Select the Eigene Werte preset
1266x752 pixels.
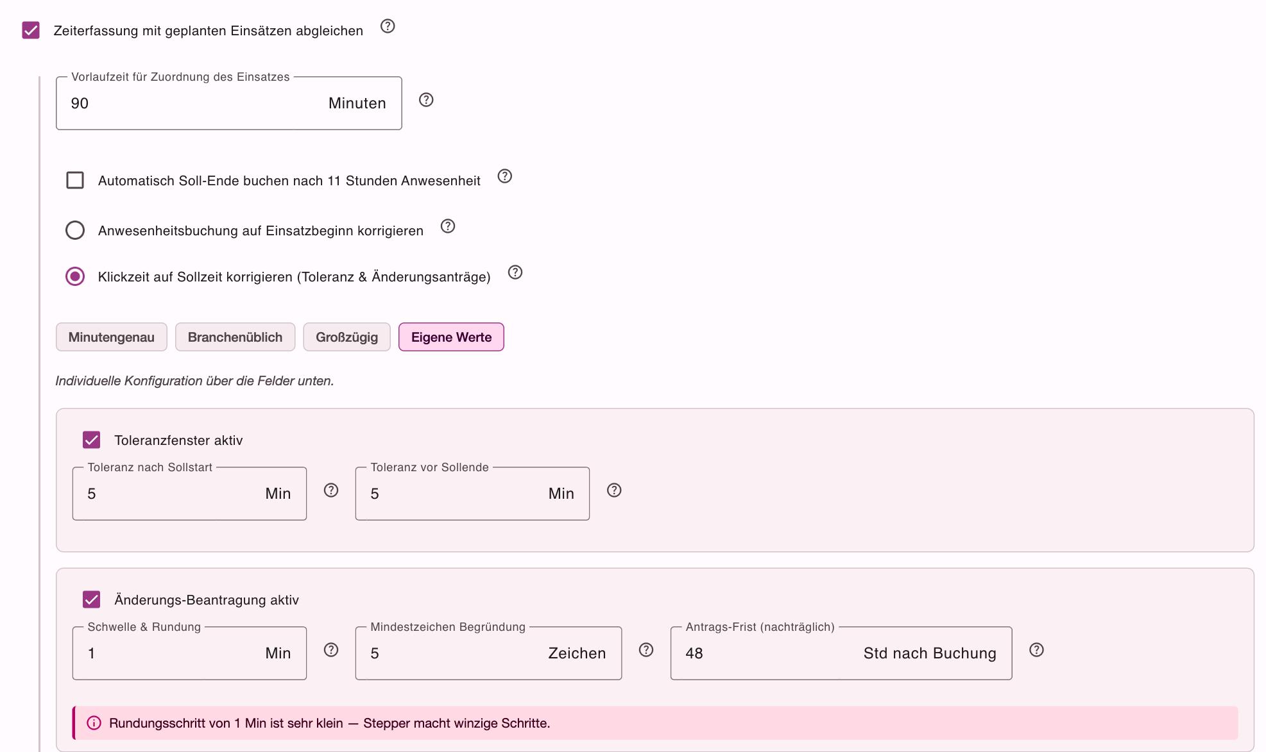click(x=451, y=337)
